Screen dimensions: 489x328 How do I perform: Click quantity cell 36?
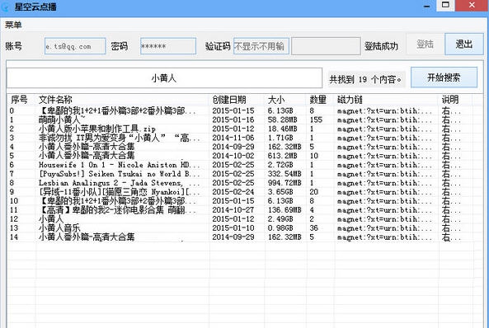pyautogui.click(x=313, y=228)
